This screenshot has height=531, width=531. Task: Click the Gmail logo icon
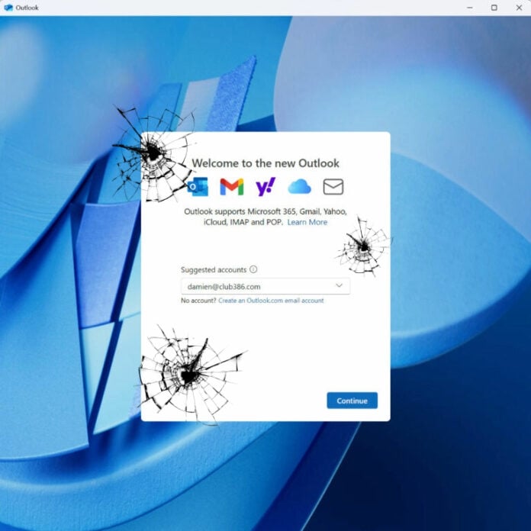click(x=232, y=187)
